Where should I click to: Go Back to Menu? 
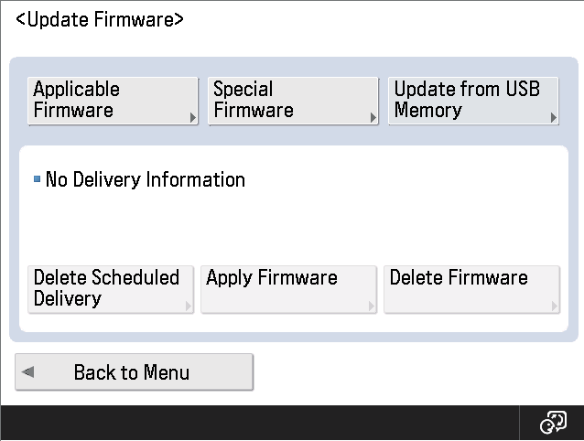click(x=134, y=371)
